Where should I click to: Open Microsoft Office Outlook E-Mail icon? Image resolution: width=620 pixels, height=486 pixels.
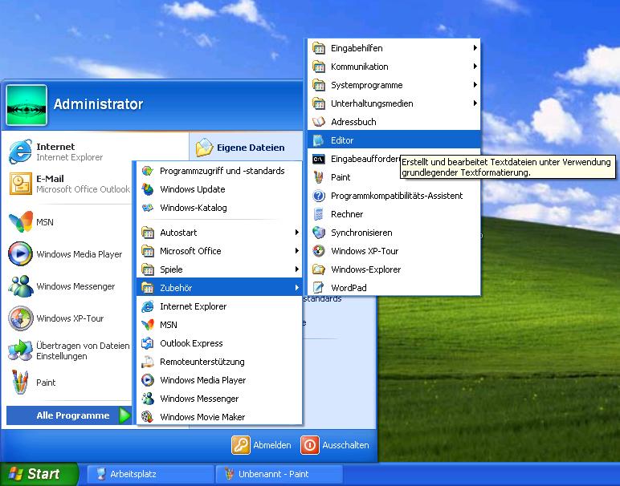[x=20, y=184]
